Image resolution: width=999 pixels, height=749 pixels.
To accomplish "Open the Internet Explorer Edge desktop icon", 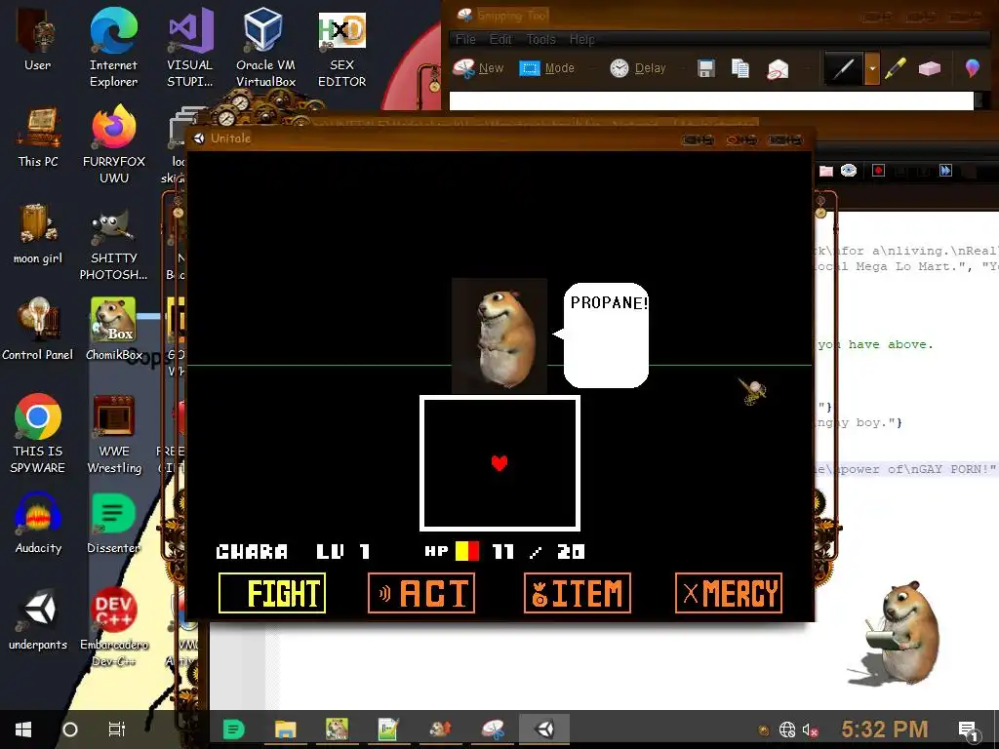I will click(113, 47).
